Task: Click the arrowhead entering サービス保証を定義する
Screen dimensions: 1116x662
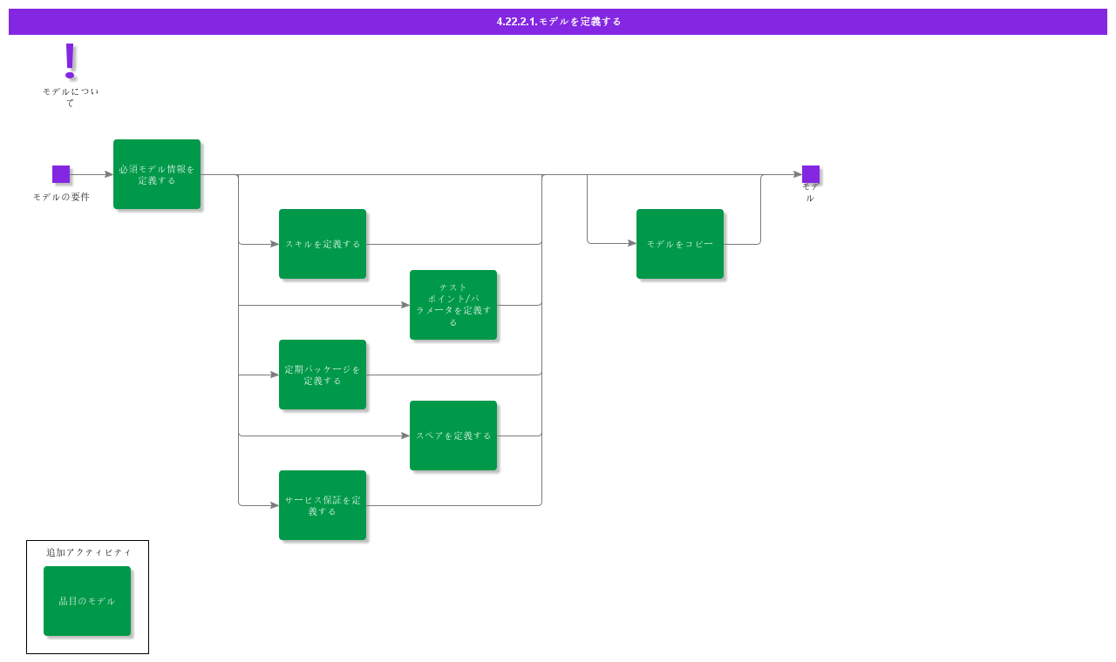Action: tap(274, 505)
